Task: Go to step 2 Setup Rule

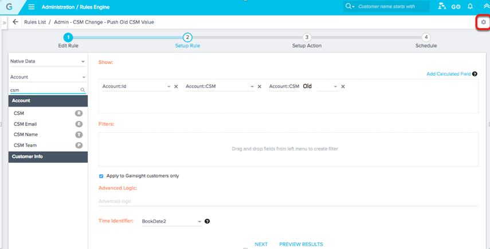Action: coord(187,38)
